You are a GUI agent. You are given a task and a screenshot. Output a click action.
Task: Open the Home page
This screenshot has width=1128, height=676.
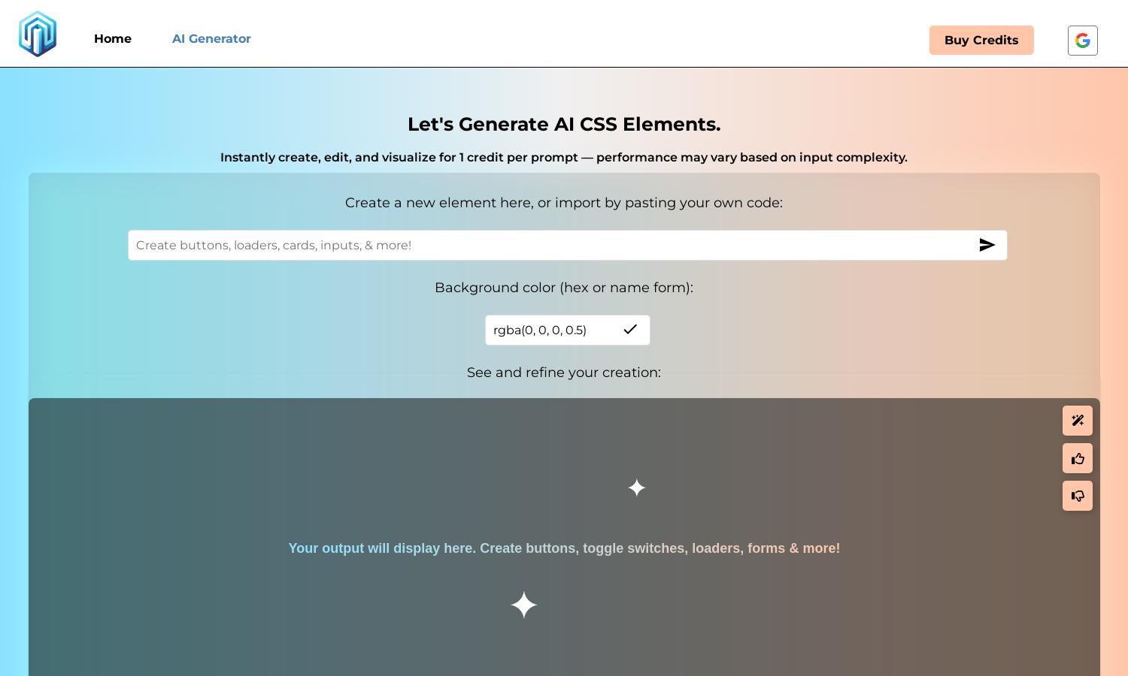pyautogui.click(x=113, y=39)
